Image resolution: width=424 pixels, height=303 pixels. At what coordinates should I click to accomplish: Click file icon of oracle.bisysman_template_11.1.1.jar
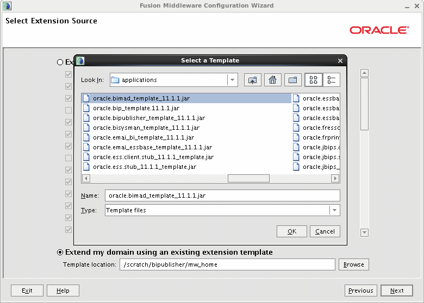[x=86, y=128]
